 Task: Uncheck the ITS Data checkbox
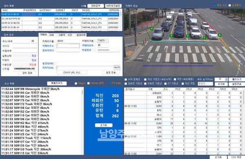tap(109, 83)
